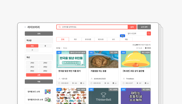Open the 게임 tab
Screen dimensions: 182x104
tap(126, 39)
